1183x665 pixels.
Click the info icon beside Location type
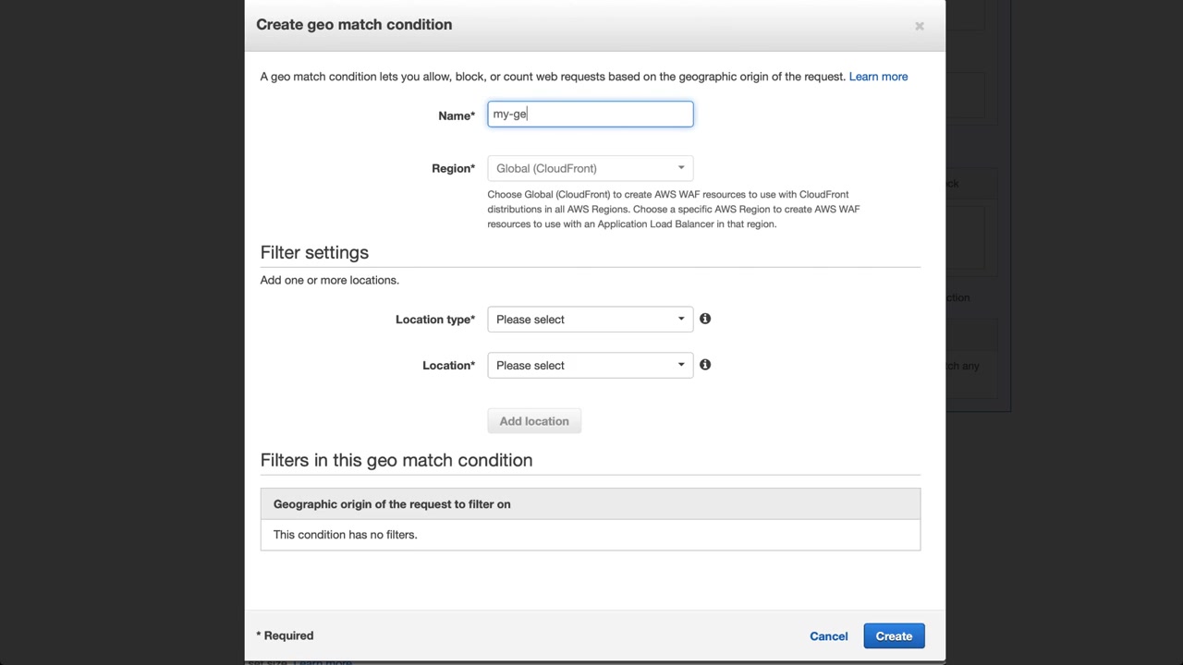click(x=705, y=319)
